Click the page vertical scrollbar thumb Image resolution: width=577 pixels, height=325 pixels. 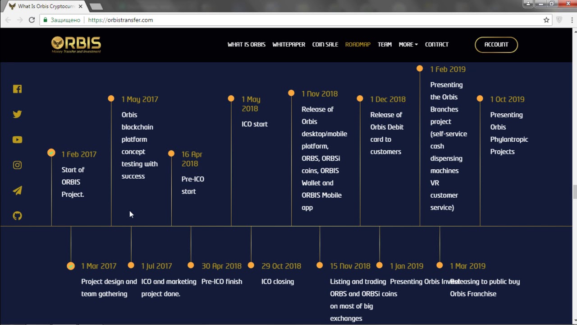tap(575, 191)
